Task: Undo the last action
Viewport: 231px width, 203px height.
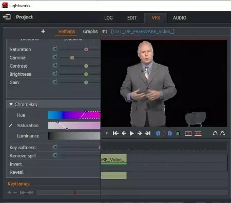Action: pos(215,133)
